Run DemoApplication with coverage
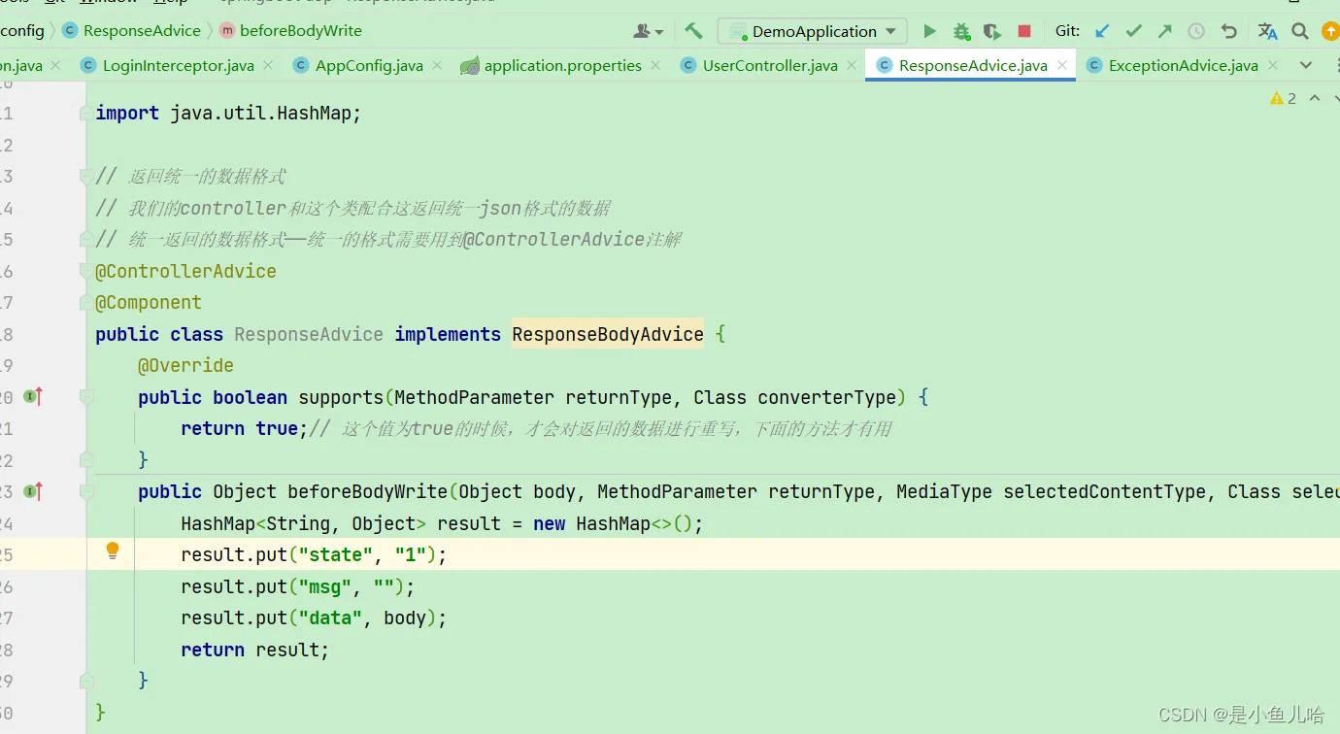Image resolution: width=1340 pixels, height=734 pixels. (991, 31)
